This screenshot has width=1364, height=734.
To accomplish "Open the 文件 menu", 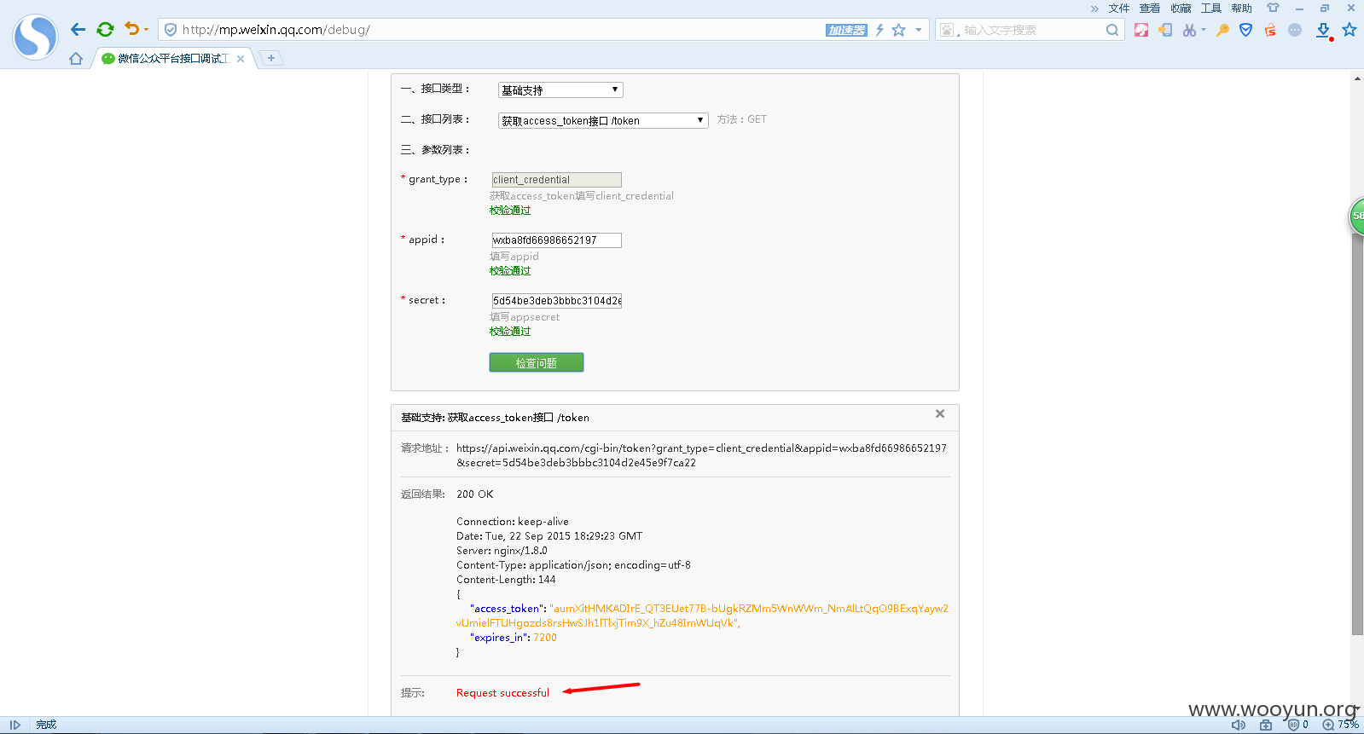I will [1119, 9].
